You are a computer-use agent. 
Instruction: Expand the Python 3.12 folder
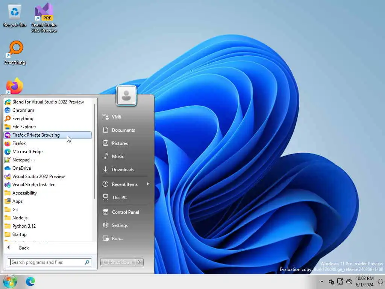coord(48,226)
